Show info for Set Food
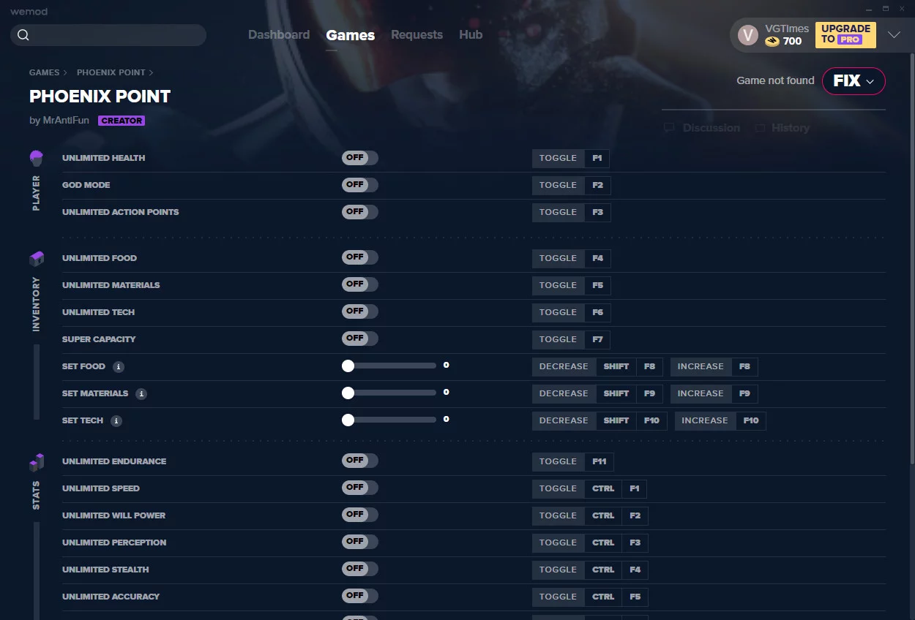Viewport: 915px width, 620px height. coord(119,367)
